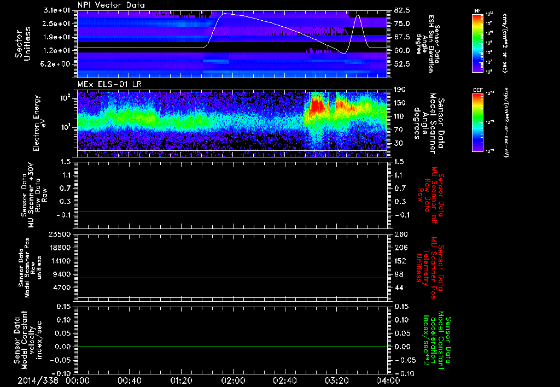Click the '98' telemetry tick value

[x=398, y=274]
